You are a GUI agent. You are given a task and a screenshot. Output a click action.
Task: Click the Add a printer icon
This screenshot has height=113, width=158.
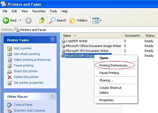point(10,48)
